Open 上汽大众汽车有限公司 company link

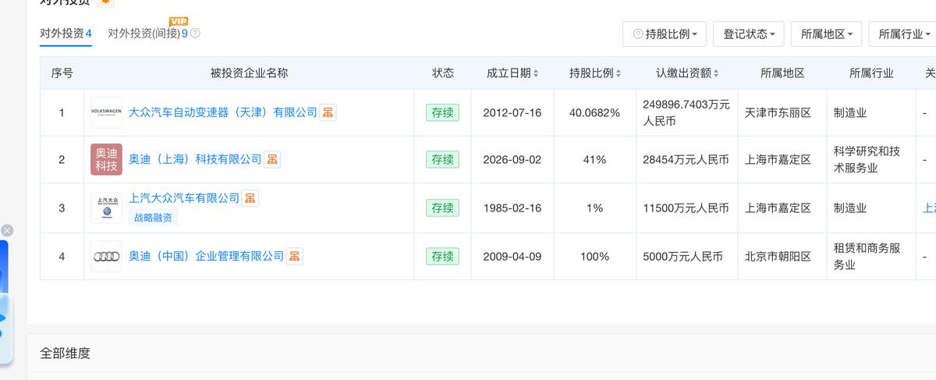(184, 198)
